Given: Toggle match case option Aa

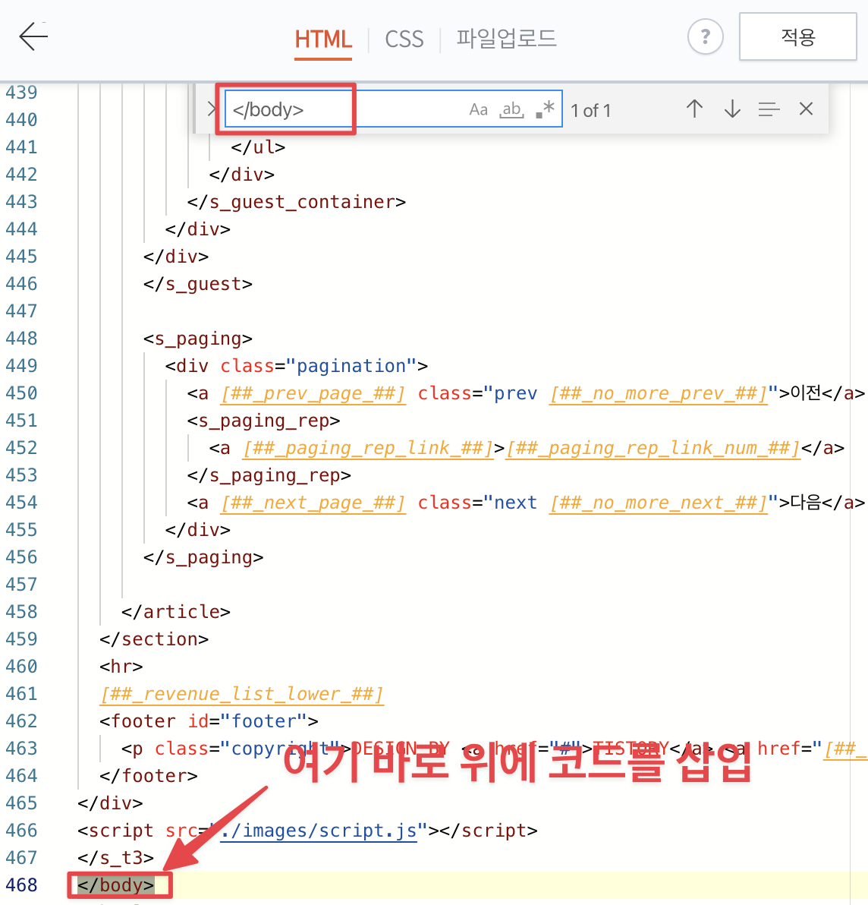Looking at the screenshot, I should tap(478, 109).
